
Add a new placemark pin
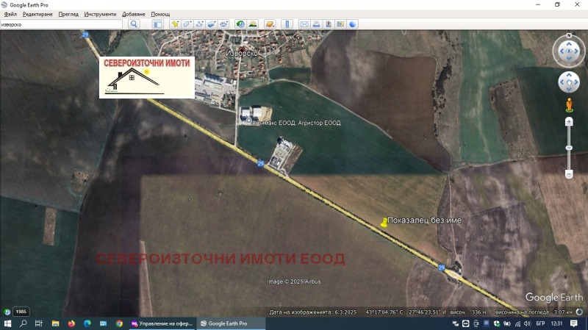tap(176, 24)
